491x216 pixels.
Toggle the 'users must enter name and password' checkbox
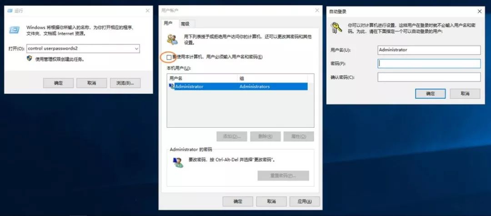[169, 57]
